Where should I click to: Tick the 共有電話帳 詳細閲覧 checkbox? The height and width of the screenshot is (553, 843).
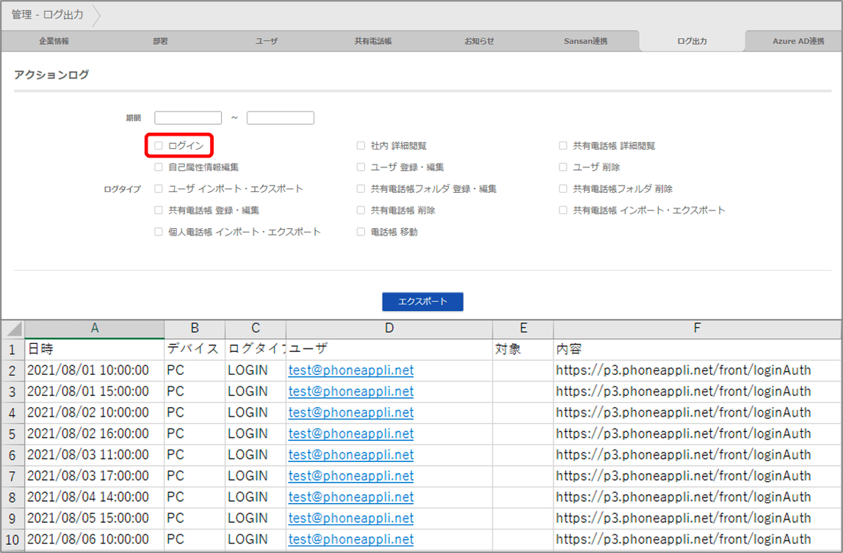click(563, 145)
